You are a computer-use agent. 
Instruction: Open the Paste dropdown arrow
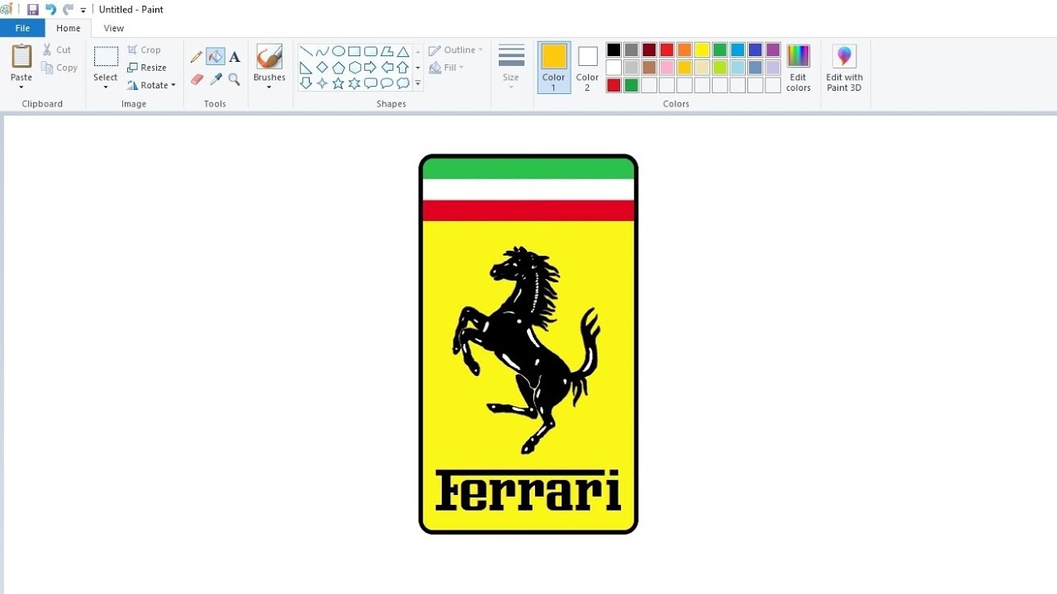point(21,87)
